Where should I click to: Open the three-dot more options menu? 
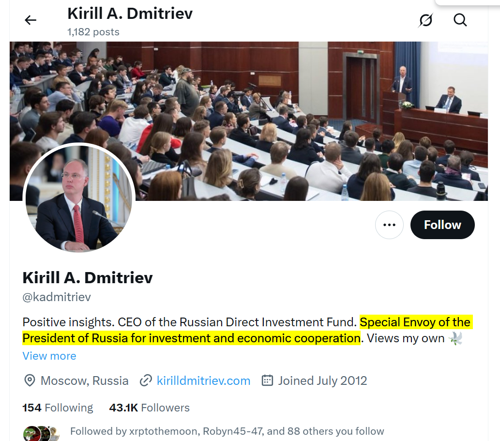tap(389, 225)
